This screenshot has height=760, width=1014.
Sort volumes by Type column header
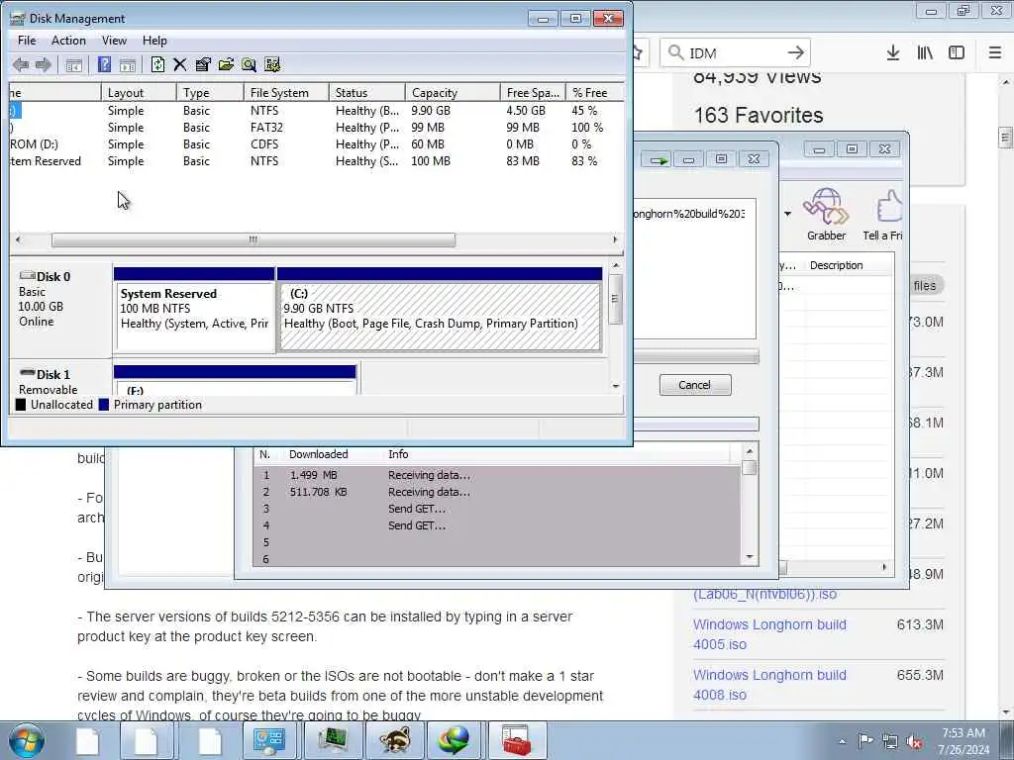(x=210, y=92)
